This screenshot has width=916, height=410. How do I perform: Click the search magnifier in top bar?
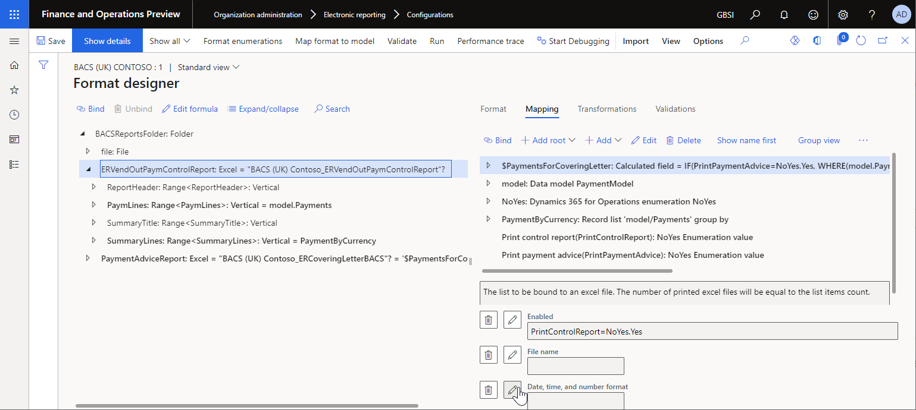coord(755,14)
